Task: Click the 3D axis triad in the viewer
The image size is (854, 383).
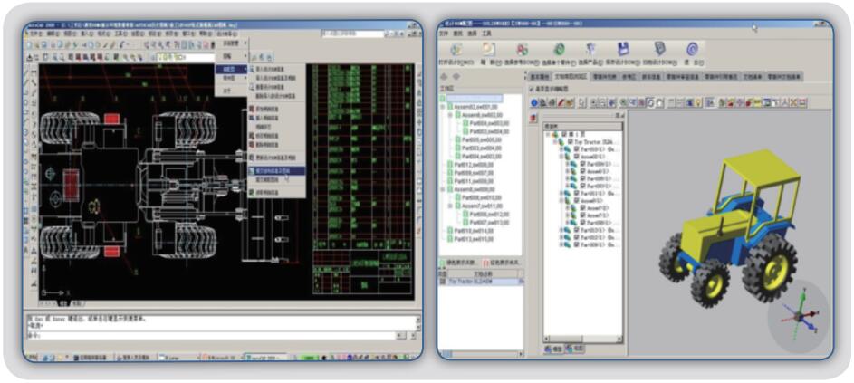Action: (x=798, y=317)
